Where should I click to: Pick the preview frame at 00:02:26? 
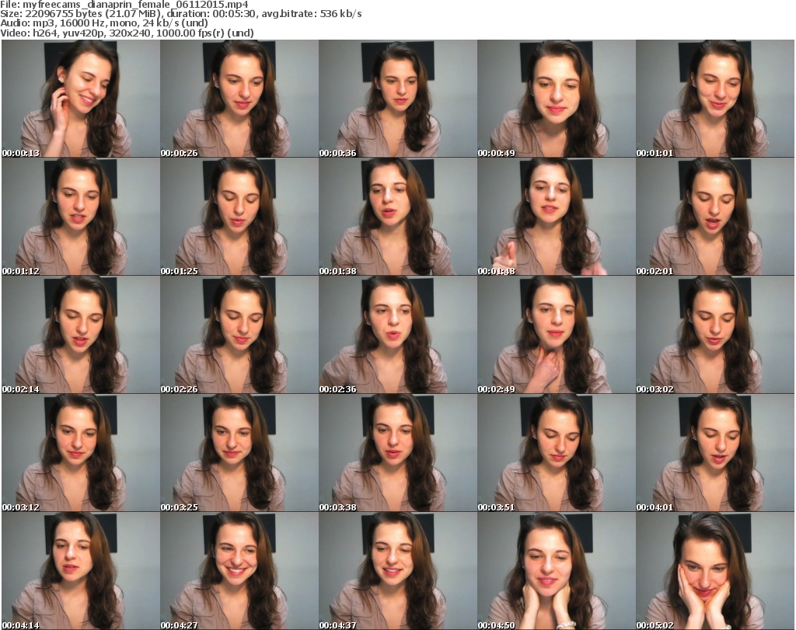point(239,335)
